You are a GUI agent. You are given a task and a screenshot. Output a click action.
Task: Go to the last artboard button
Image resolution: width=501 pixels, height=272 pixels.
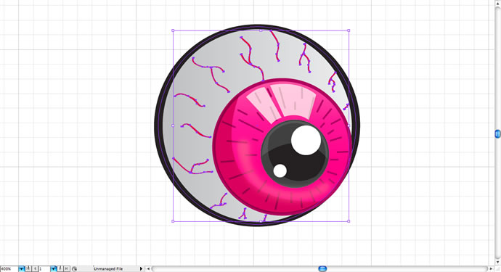(67, 269)
